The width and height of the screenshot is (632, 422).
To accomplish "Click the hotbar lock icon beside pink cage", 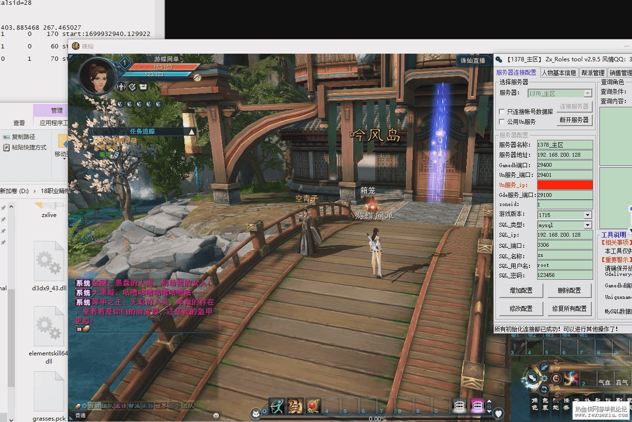I will tap(489, 406).
